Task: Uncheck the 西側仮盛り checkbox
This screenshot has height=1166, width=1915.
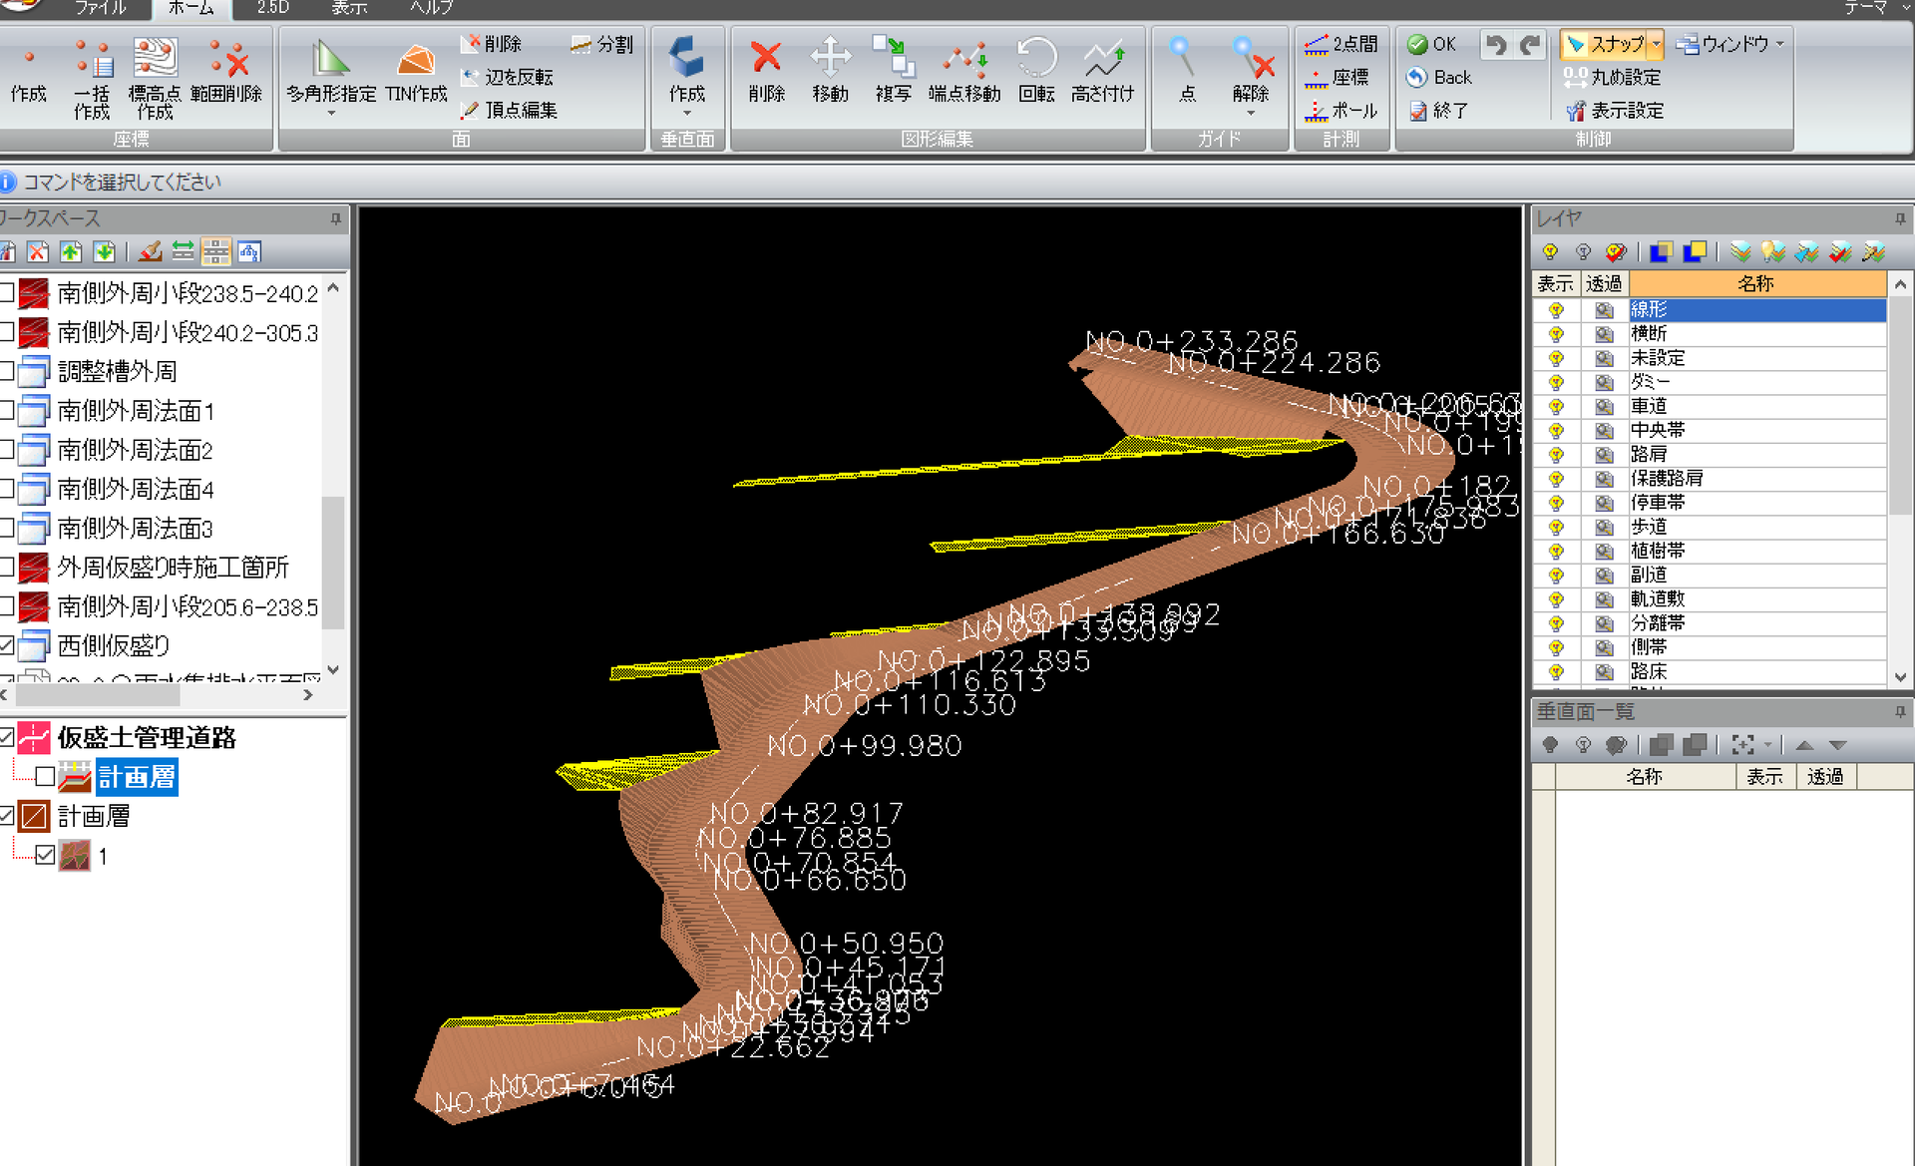Action: (x=6, y=645)
